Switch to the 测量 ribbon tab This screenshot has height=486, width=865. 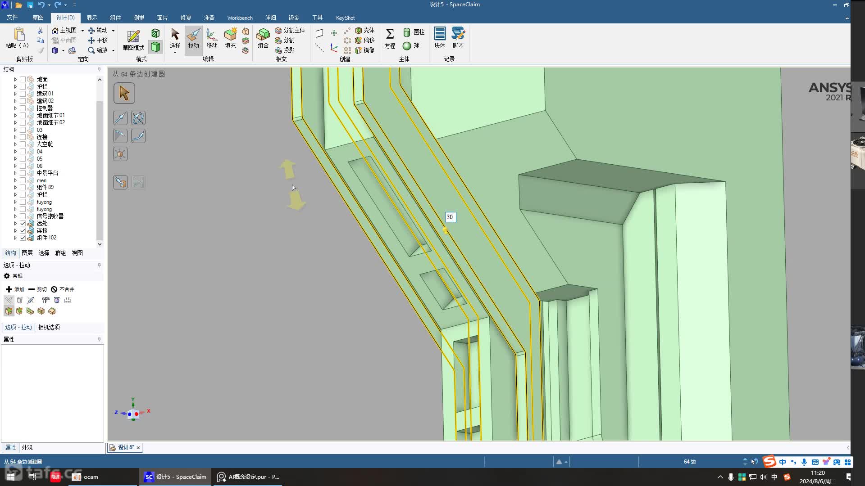point(139,18)
